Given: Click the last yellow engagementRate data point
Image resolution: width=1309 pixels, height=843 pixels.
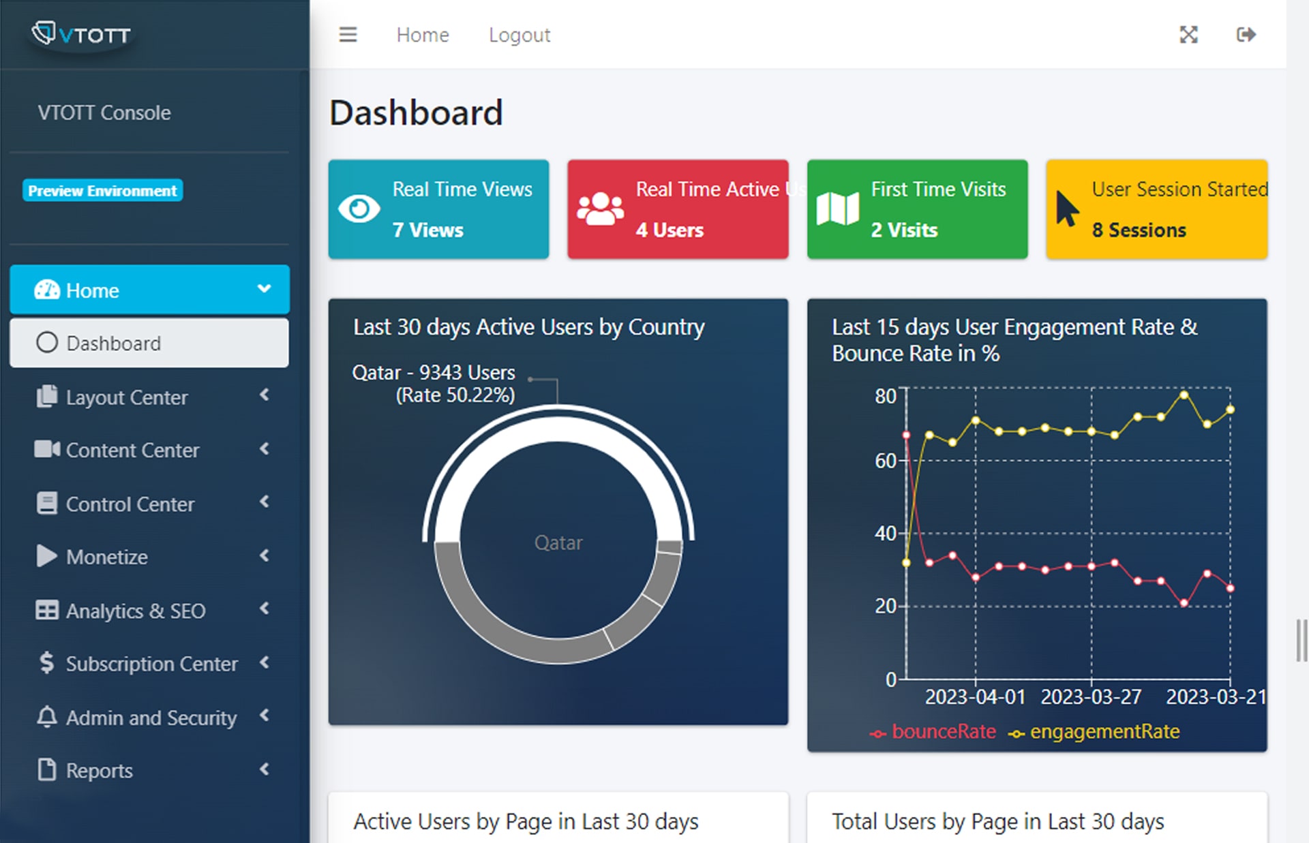Looking at the screenshot, I should tap(1231, 410).
